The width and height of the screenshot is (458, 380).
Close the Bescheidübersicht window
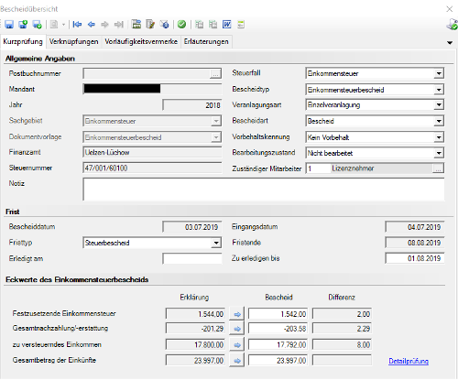(x=450, y=9)
